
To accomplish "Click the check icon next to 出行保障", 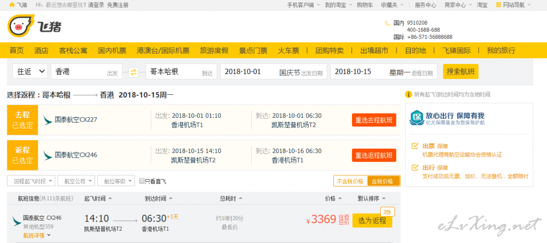I will 415,167.
